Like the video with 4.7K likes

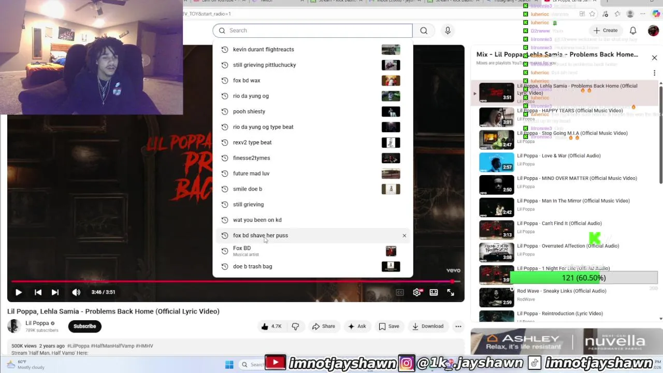tap(272, 326)
